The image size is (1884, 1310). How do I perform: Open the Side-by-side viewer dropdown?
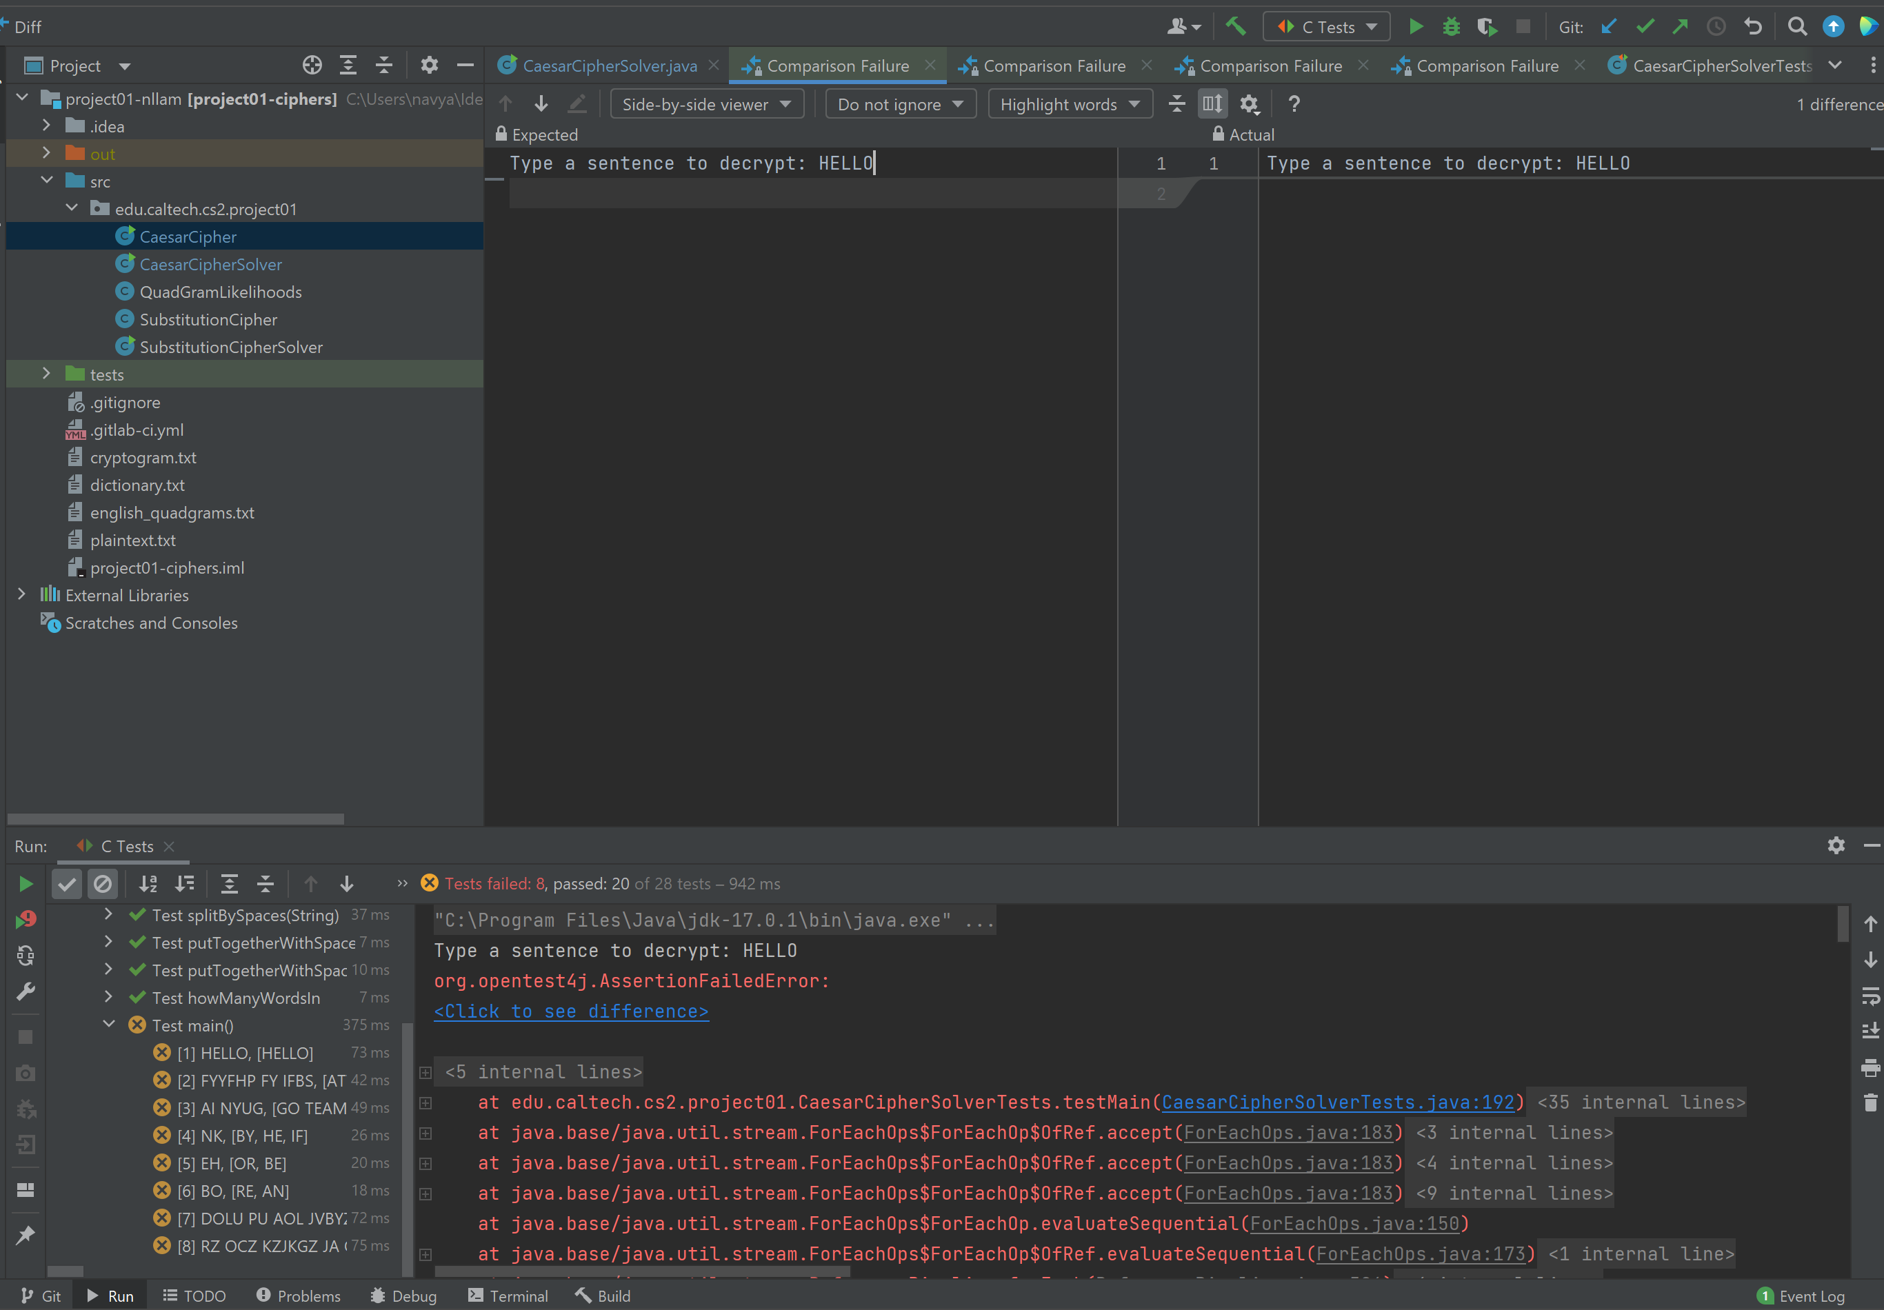[x=705, y=104]
